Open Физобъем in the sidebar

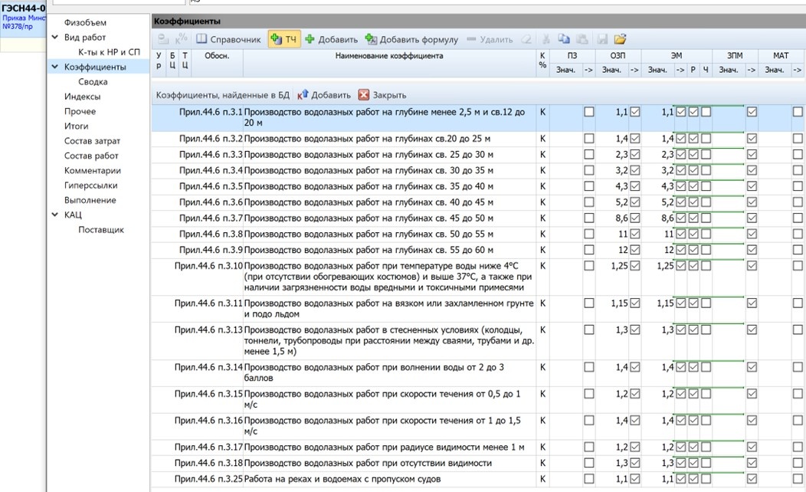point(85,23)
